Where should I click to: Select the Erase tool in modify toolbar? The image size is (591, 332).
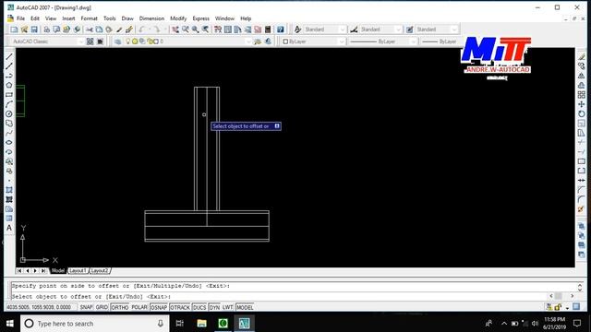582,57
